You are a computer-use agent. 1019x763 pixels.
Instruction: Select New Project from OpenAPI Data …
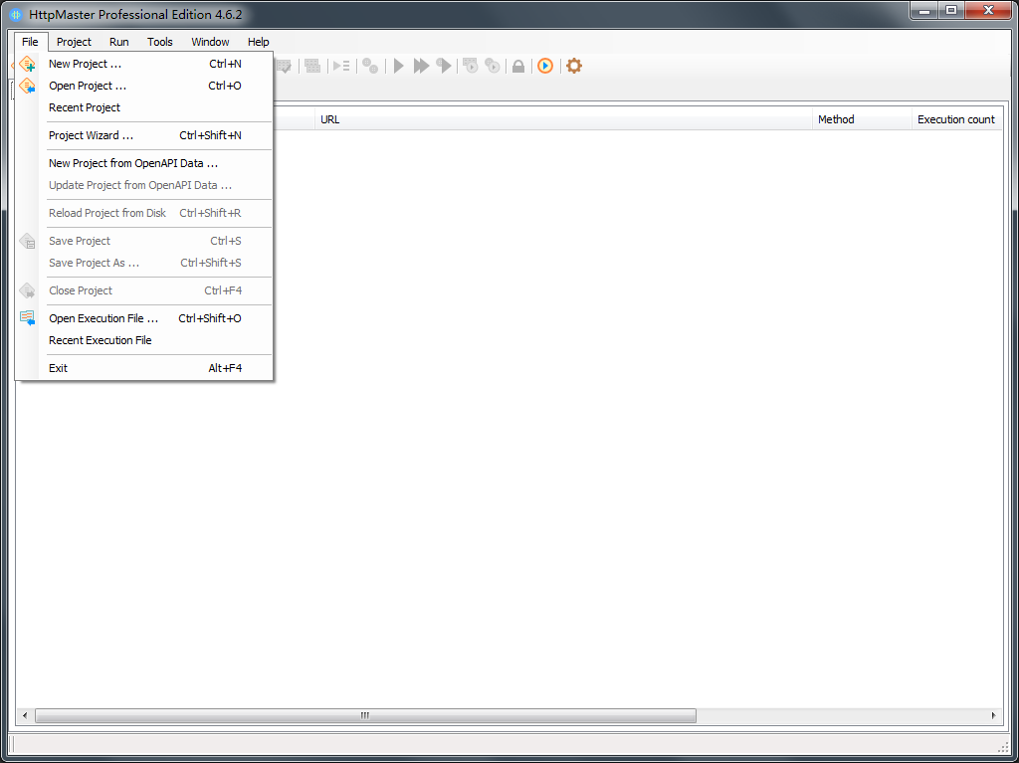[x=143, y=163]
